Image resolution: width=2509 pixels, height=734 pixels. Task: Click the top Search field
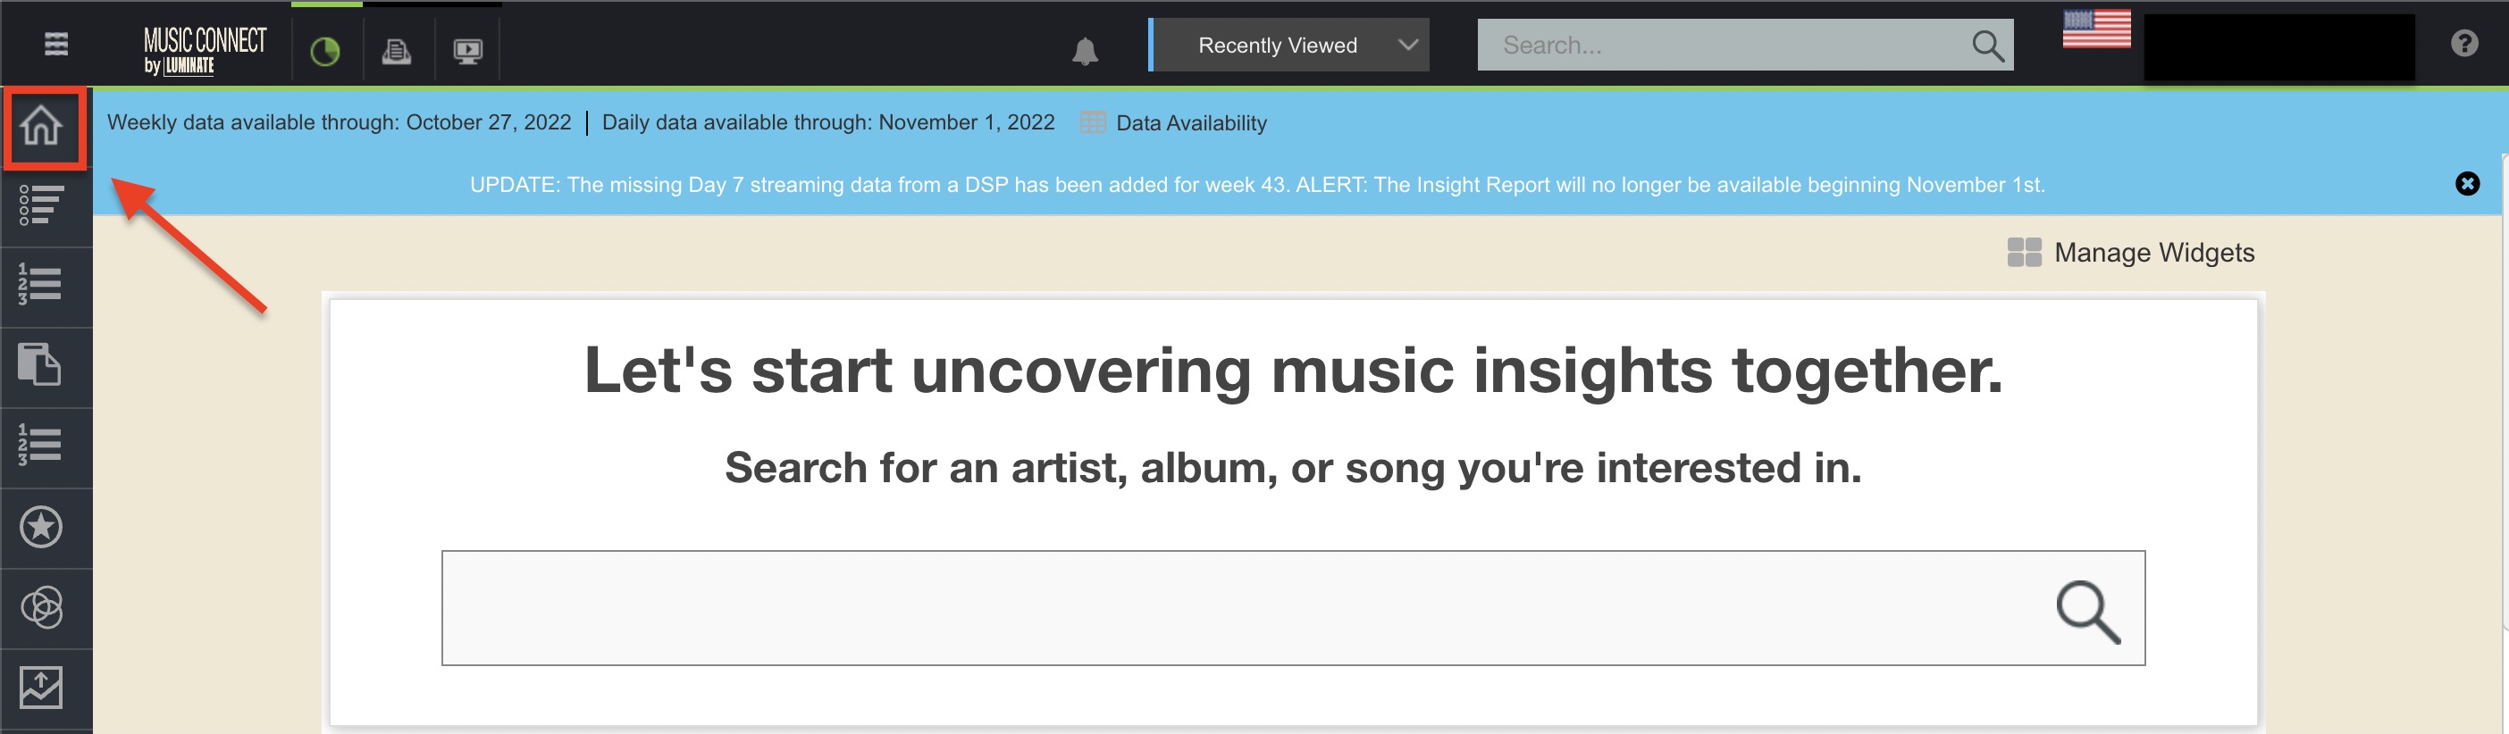pyautogui.click(x=1724, y=45)
